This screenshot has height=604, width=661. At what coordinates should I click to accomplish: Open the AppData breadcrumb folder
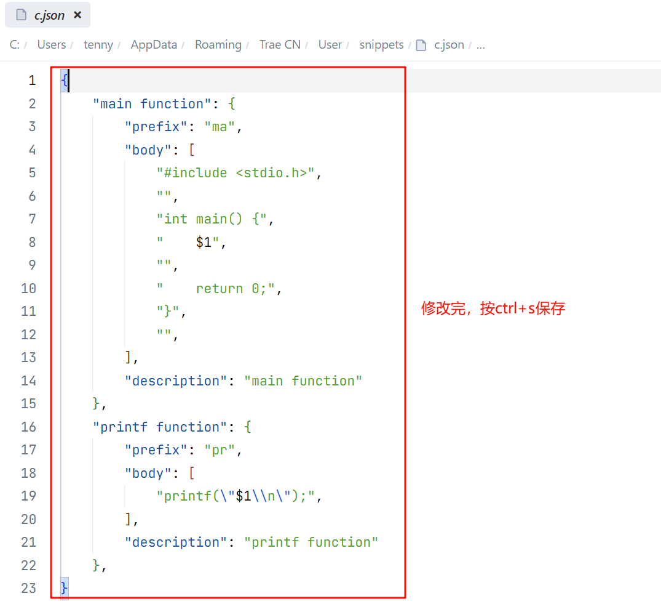tap(154, 45)
